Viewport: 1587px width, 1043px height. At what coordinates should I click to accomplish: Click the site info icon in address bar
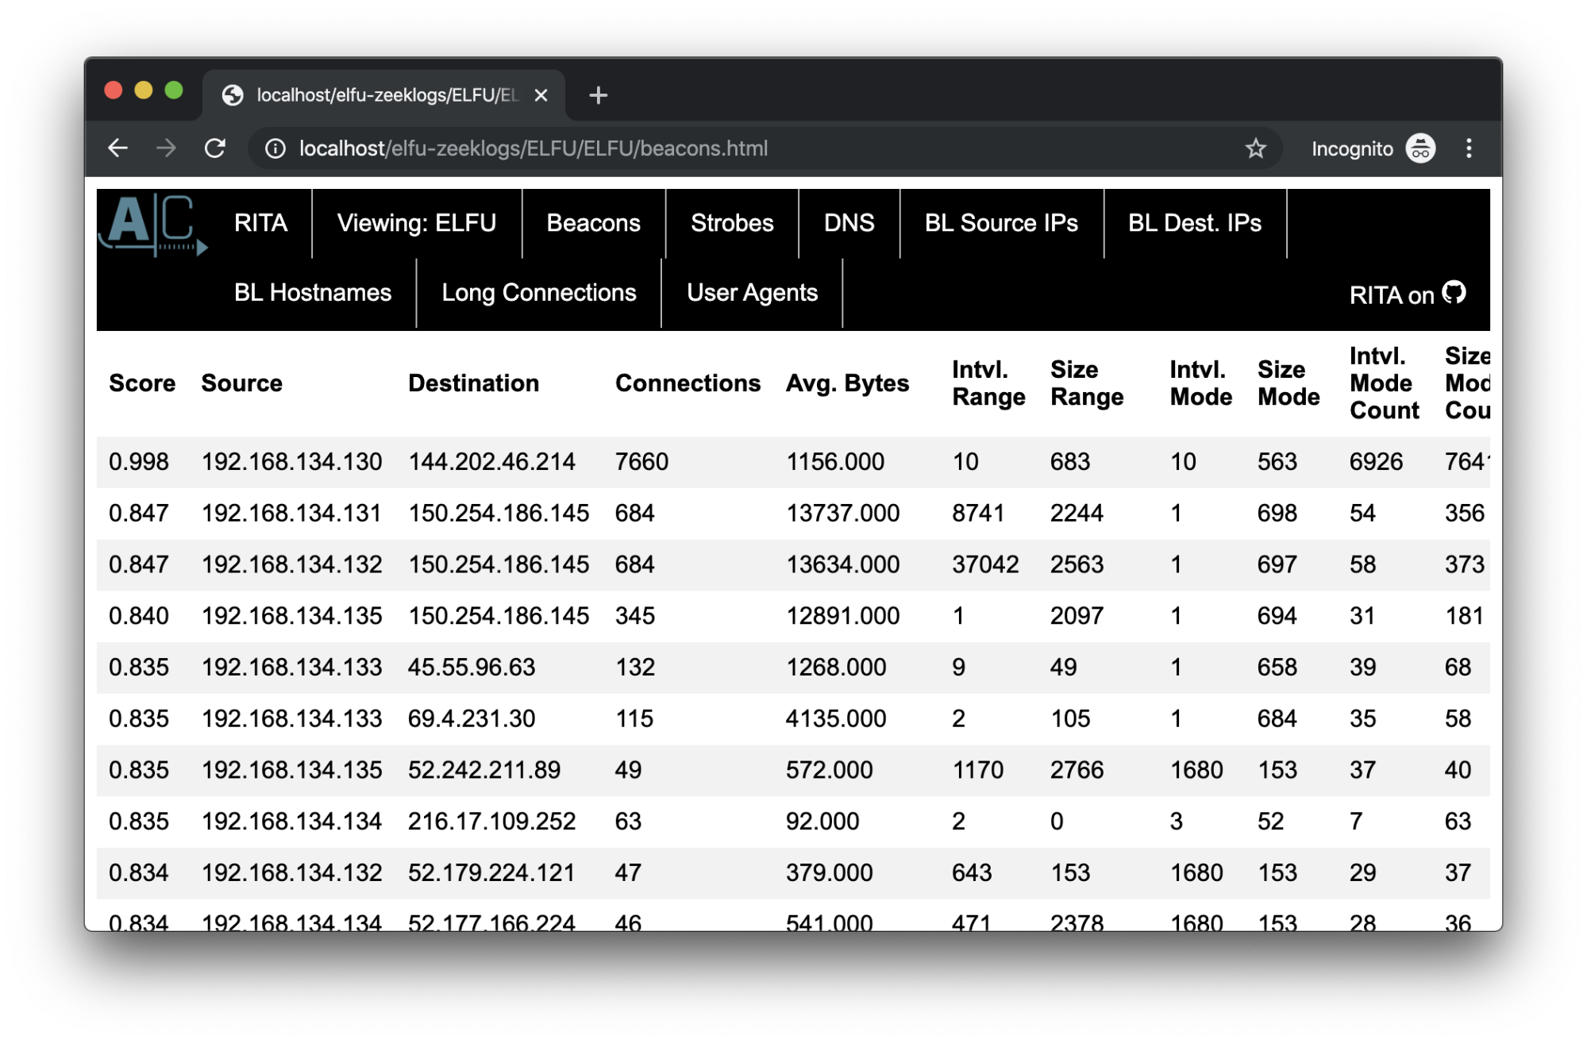click(x=275, y=148)
